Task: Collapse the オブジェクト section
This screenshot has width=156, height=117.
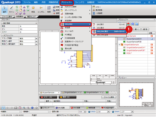Action: (2, 35)
